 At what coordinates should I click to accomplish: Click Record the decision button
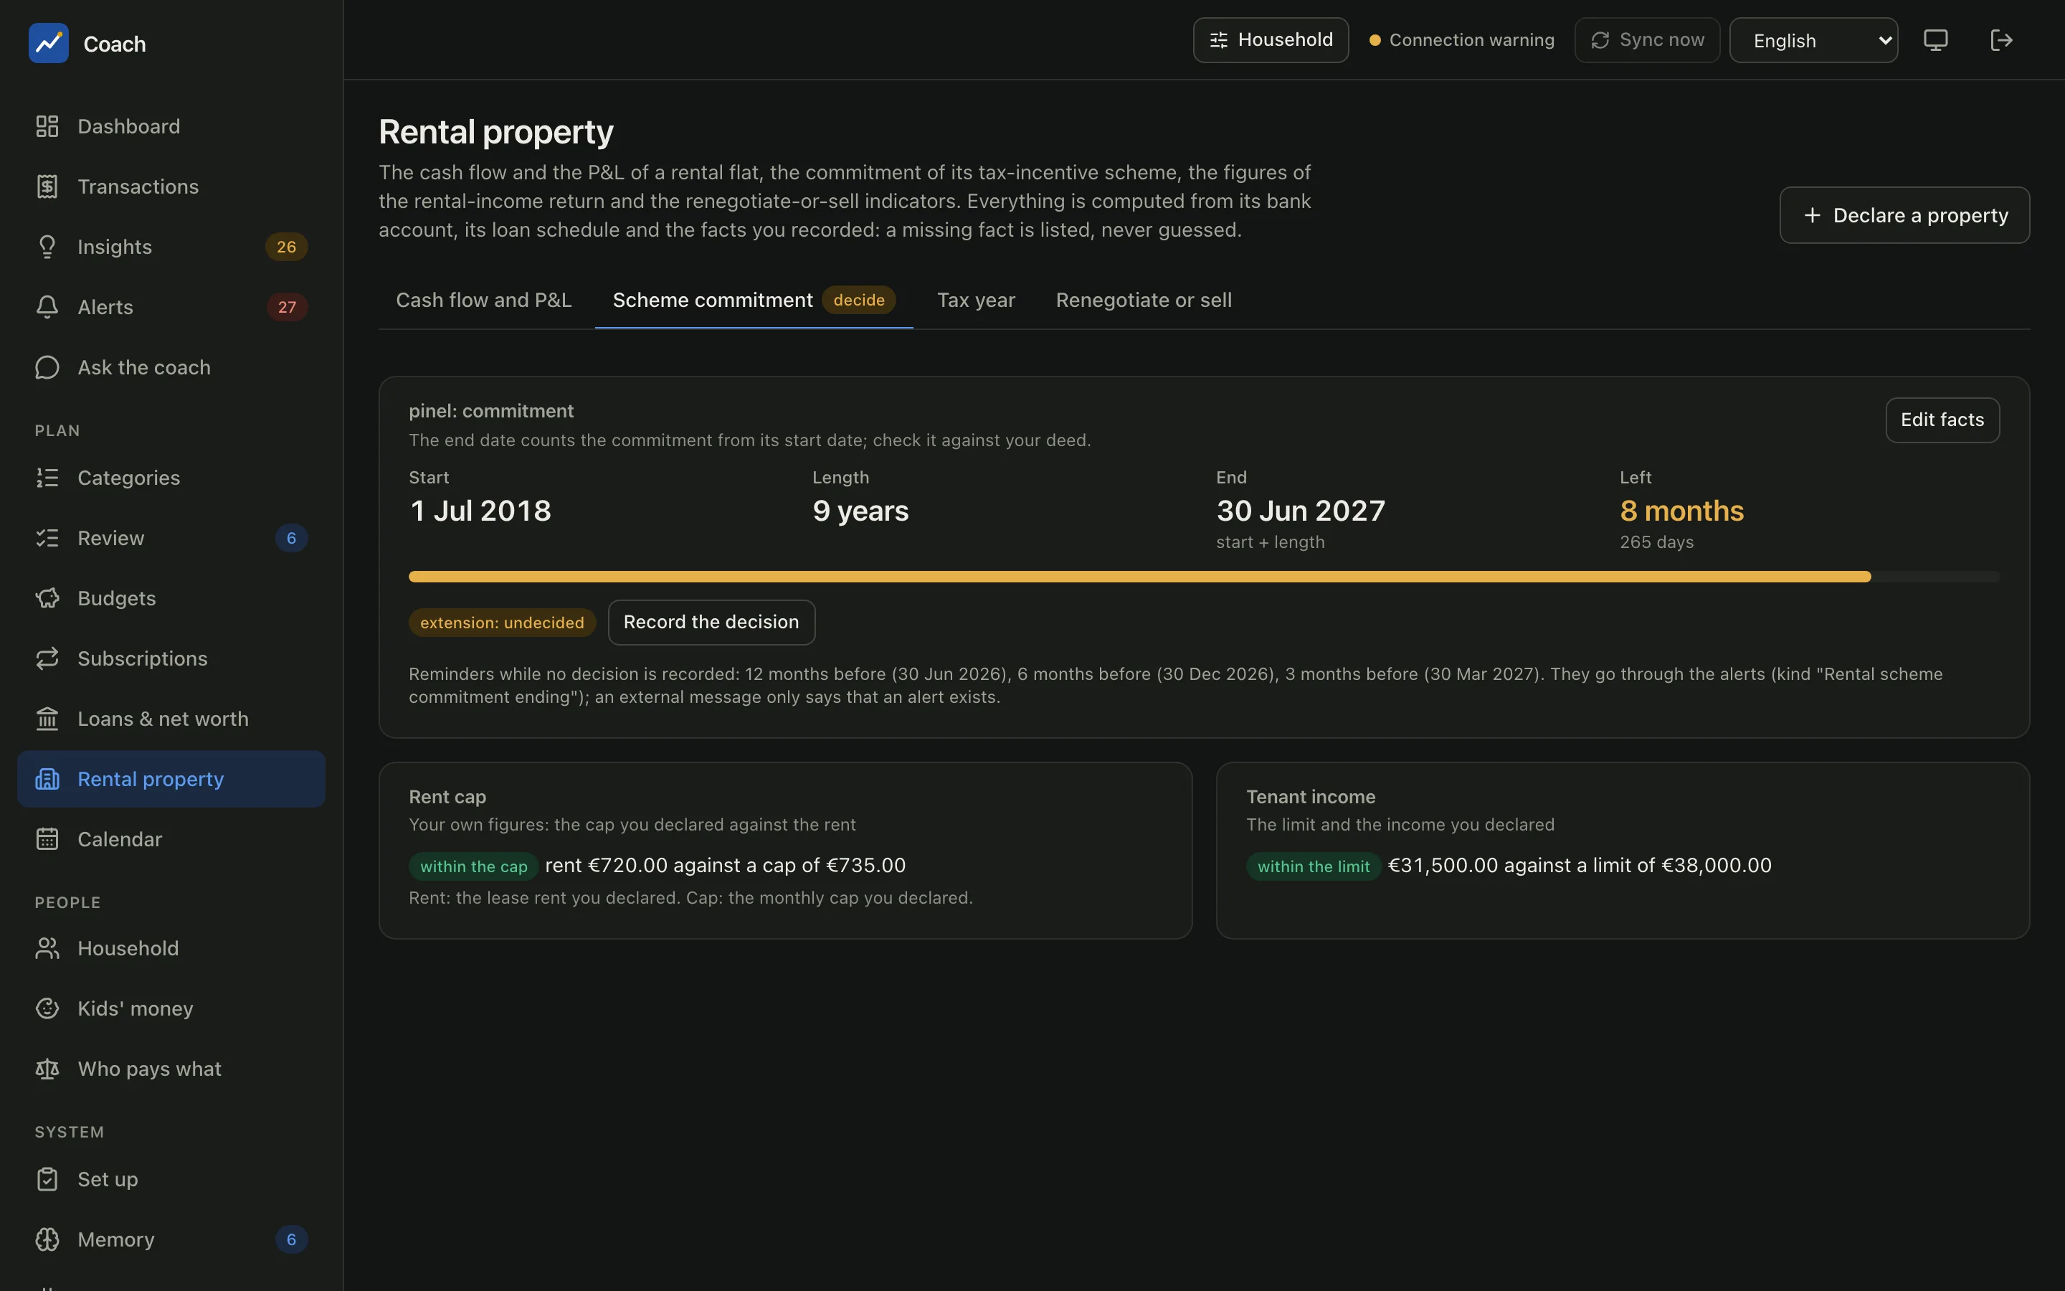(x=711, y=622)
